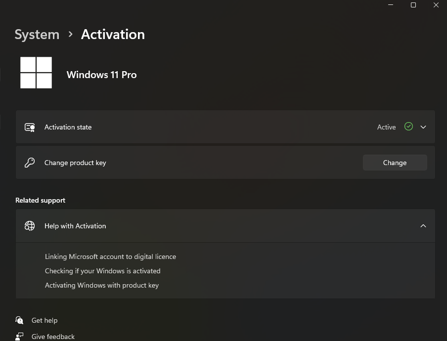Collapse the Help with Activation section
The width and height of the screenshot is (447, 341).
(x=423, y=226)
